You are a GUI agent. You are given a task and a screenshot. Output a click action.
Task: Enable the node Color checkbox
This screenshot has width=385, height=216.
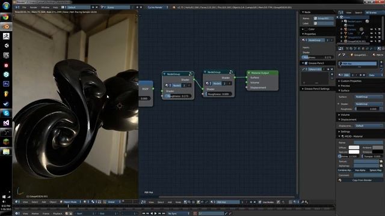[x=306, y=29]
